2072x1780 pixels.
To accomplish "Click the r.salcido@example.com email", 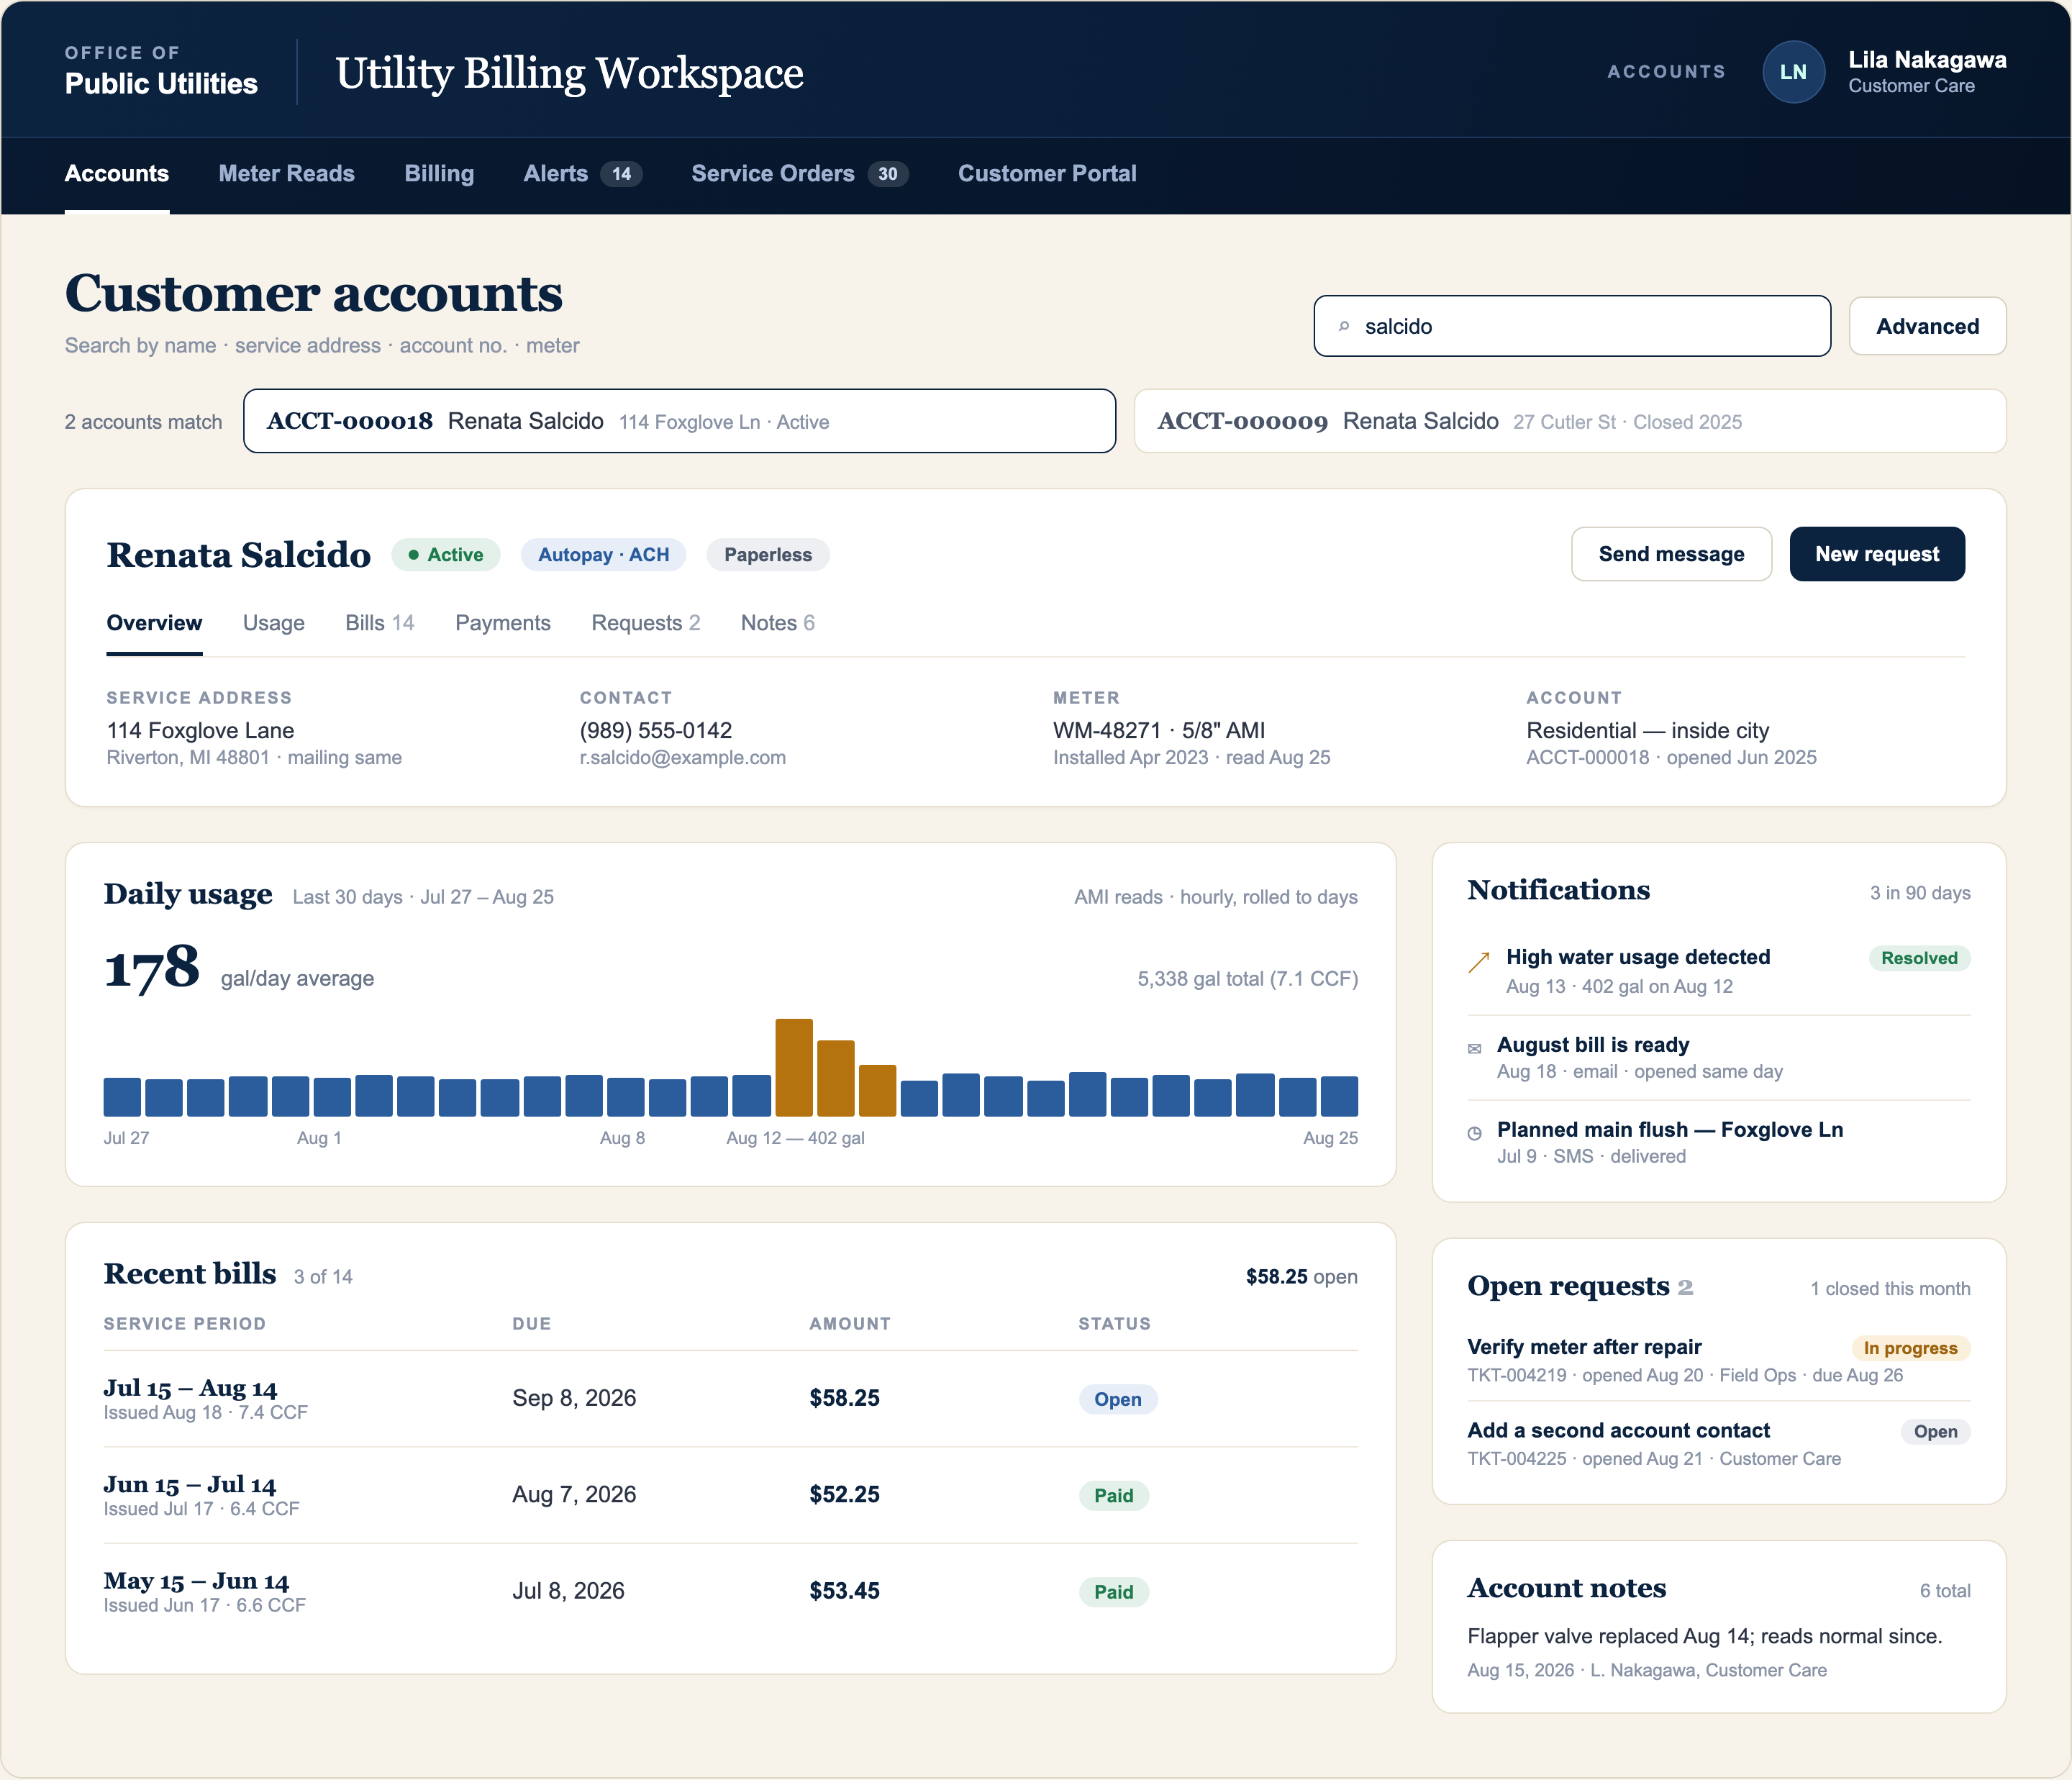I will (x=682, y=758).
